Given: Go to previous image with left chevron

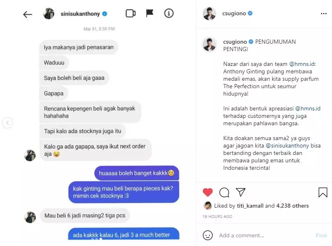Looking at the screenshot, I should click(x=7, y=123).
